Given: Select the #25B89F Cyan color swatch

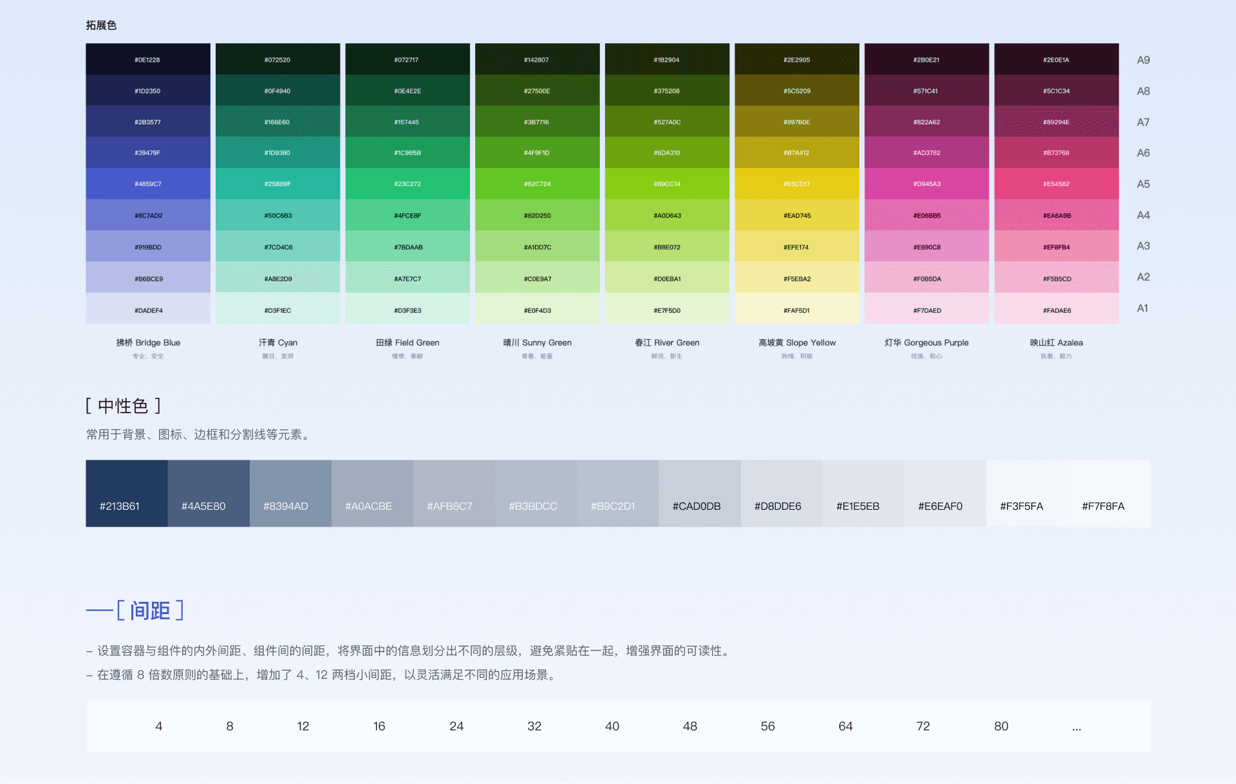Looking at the screenshot, I should tap(277, 184).
